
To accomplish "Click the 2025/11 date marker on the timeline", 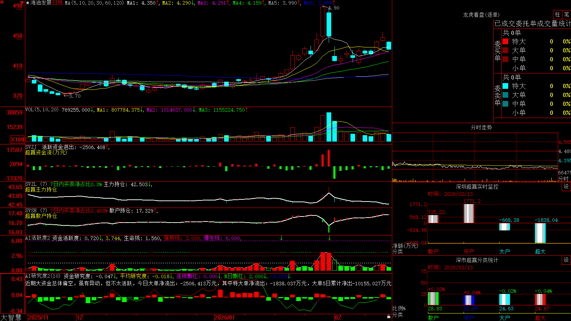I will click(x=38, y=317).
